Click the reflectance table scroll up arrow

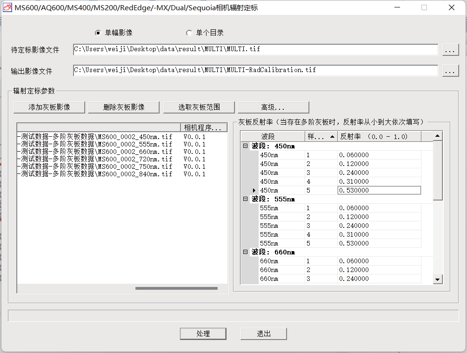[438, 136]
